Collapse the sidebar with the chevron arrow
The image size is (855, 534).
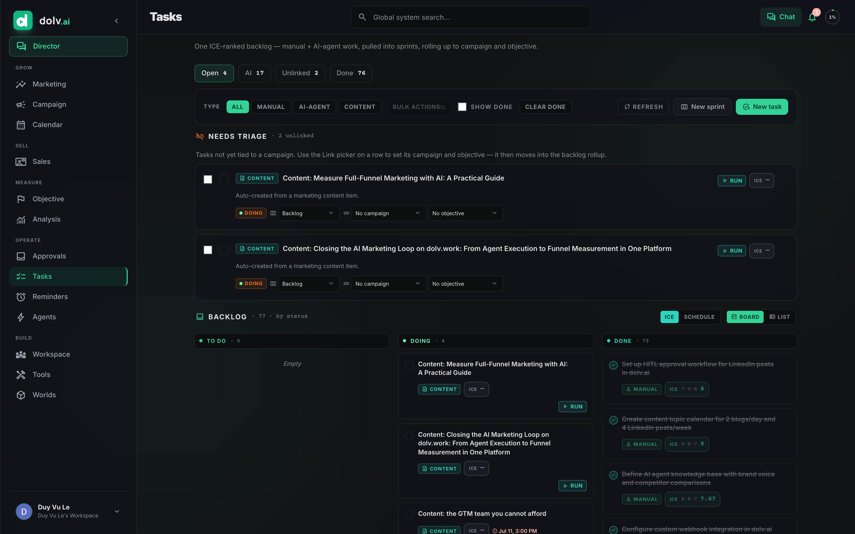click(116, 21)
